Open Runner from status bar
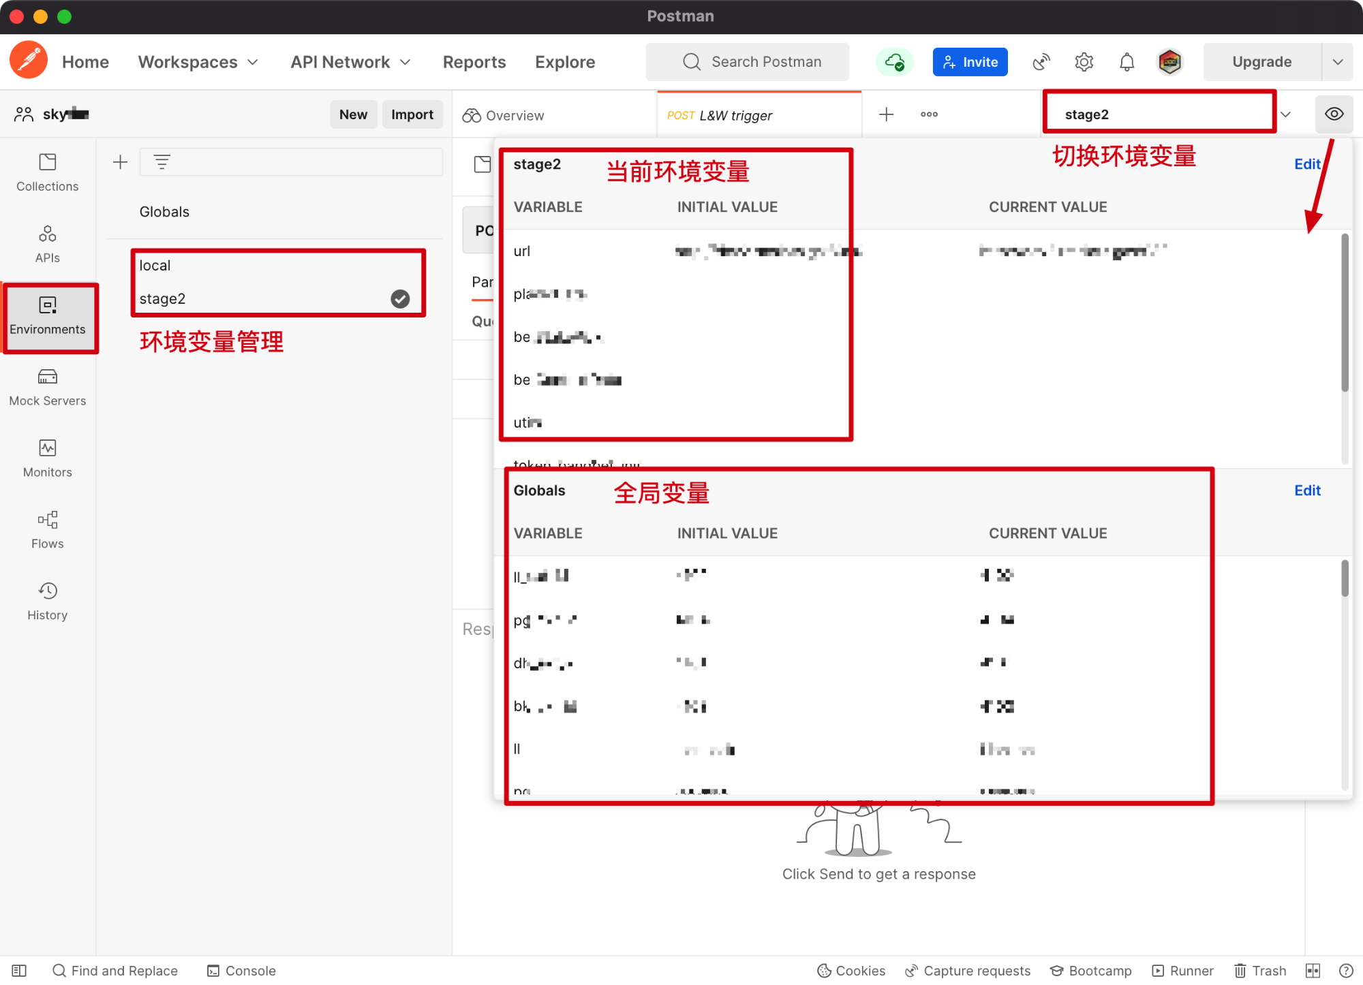The width and height of the screenshot is (1363, 985). pyautogui.click(x=1183, y=971)
